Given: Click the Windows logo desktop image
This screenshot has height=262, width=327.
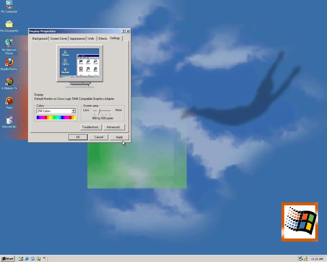Looking at the screenshot, I should coord(300,222).
